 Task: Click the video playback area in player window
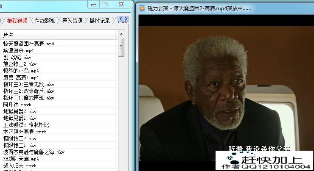click(x=226, y=93)
